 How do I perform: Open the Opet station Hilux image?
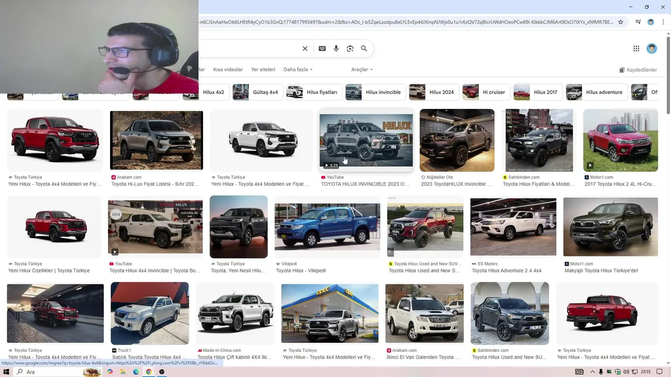[330, 313]
